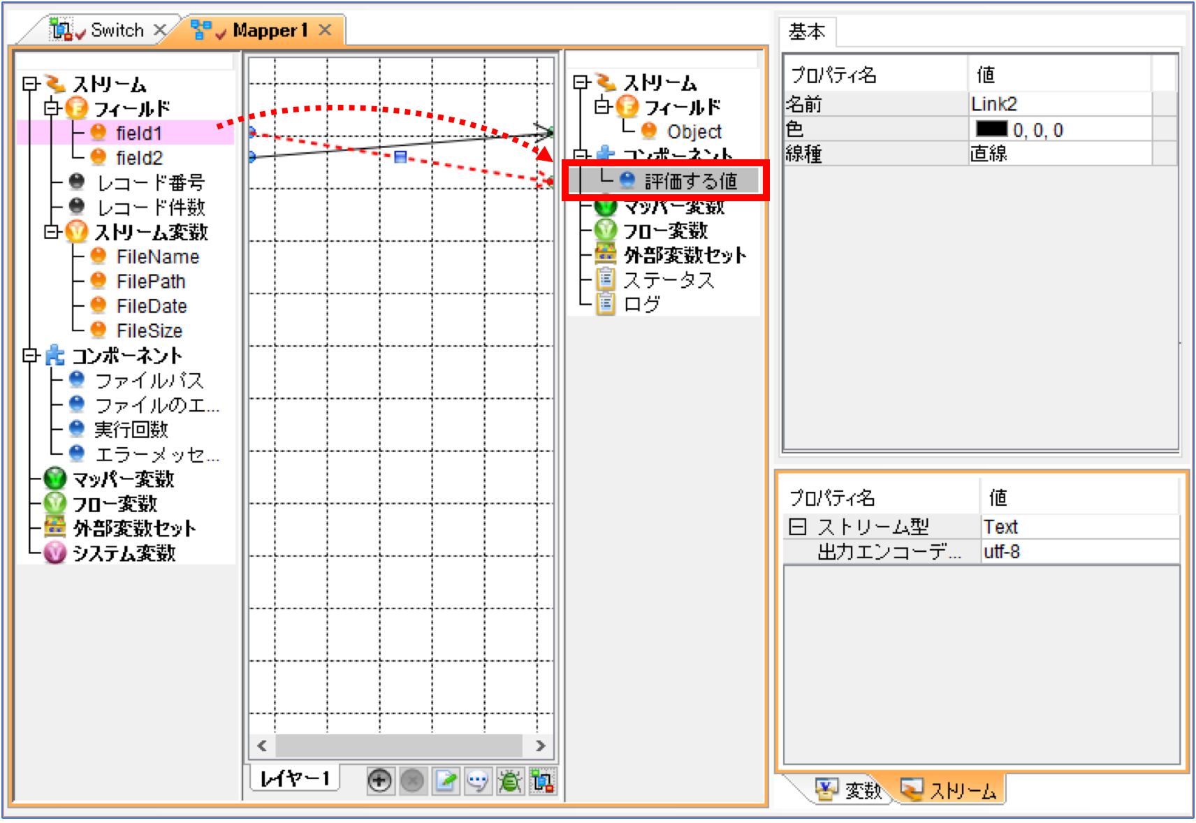Select the レイヤー1 layer tab

(x=294, y=778)
